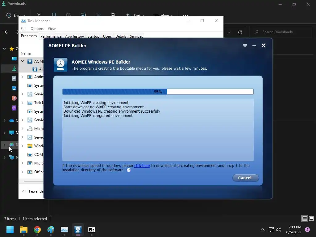Select OneDrive cloud icon in sidebar
The height and width of the screenshot is (237, 316).
(x=12, y=120)
